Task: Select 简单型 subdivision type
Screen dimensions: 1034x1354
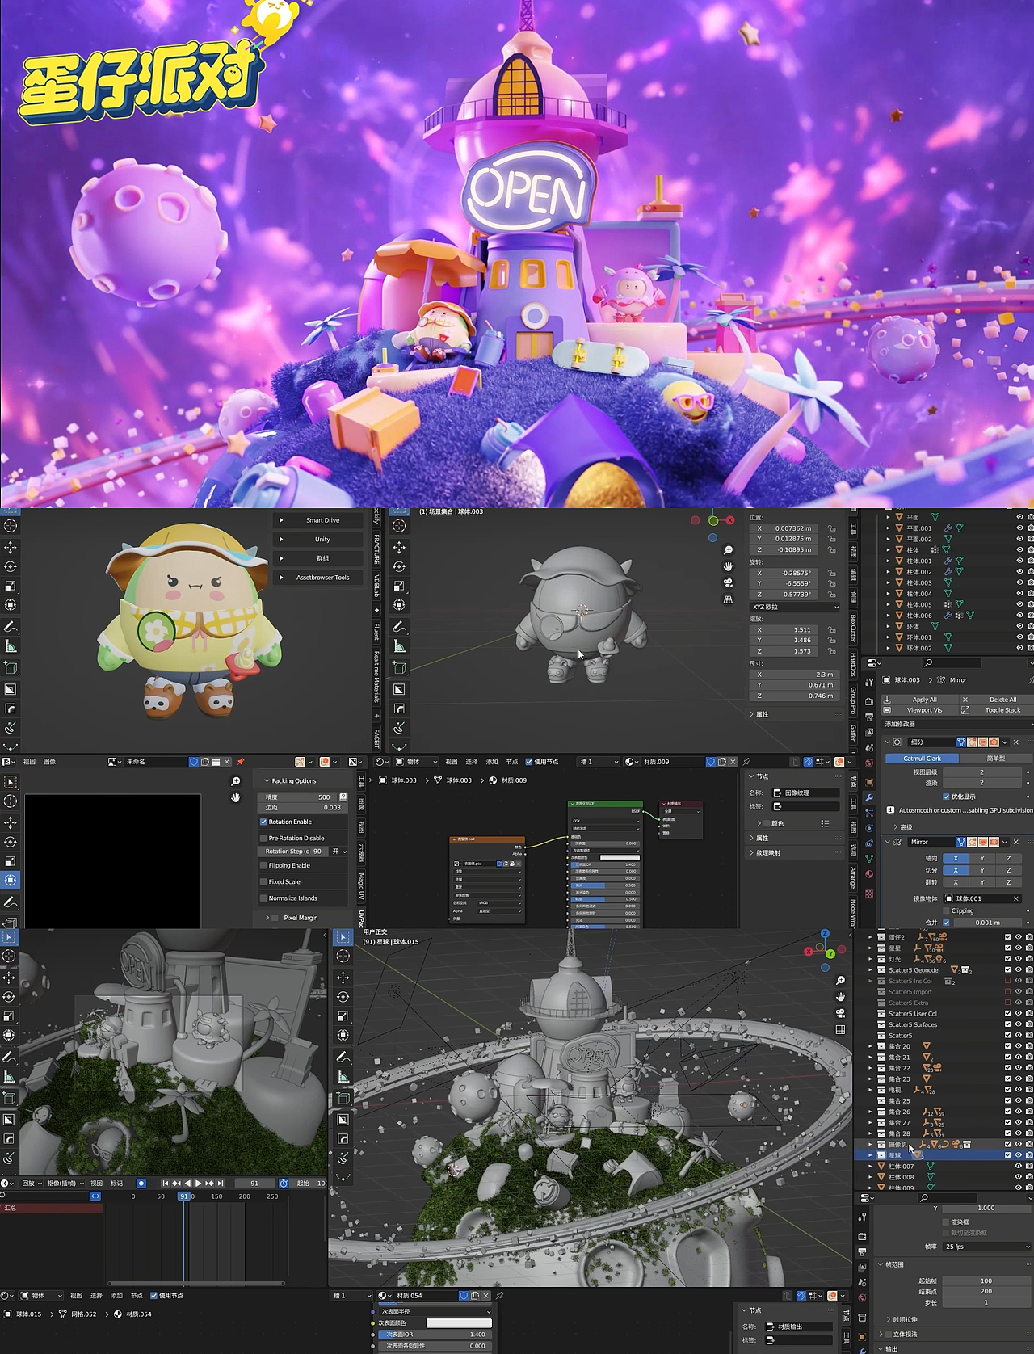Action: click(995, 758)
